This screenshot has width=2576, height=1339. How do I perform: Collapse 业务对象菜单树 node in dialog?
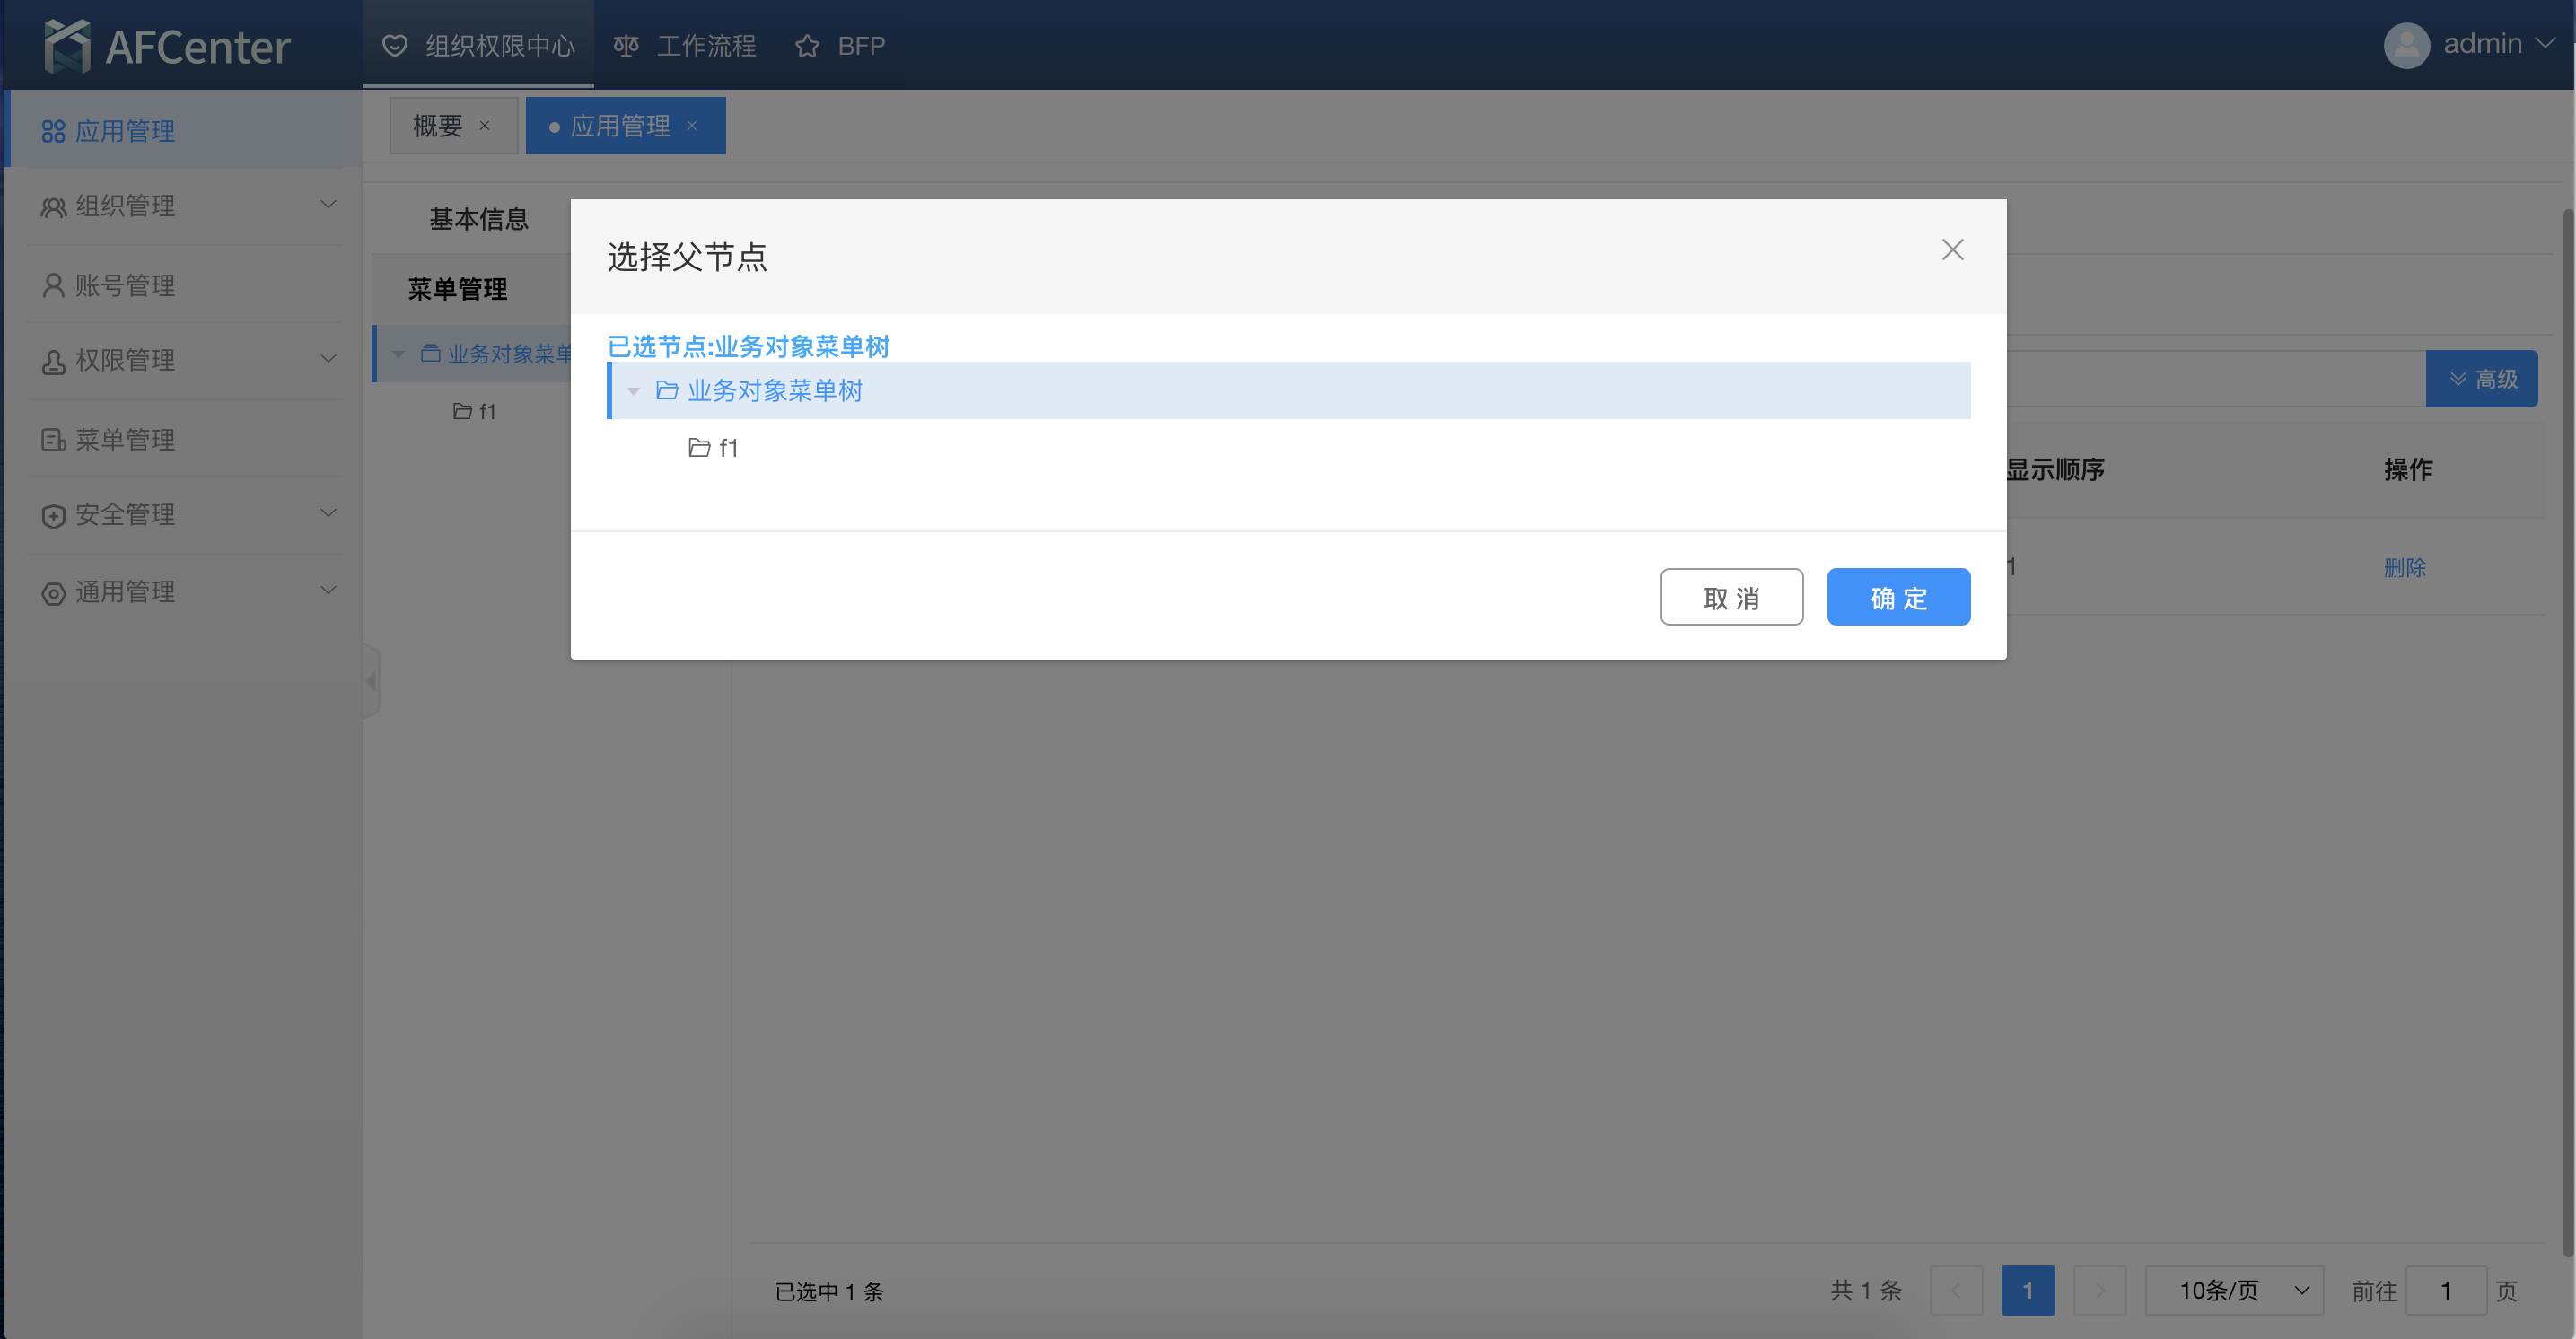click(x=633, y=391)
